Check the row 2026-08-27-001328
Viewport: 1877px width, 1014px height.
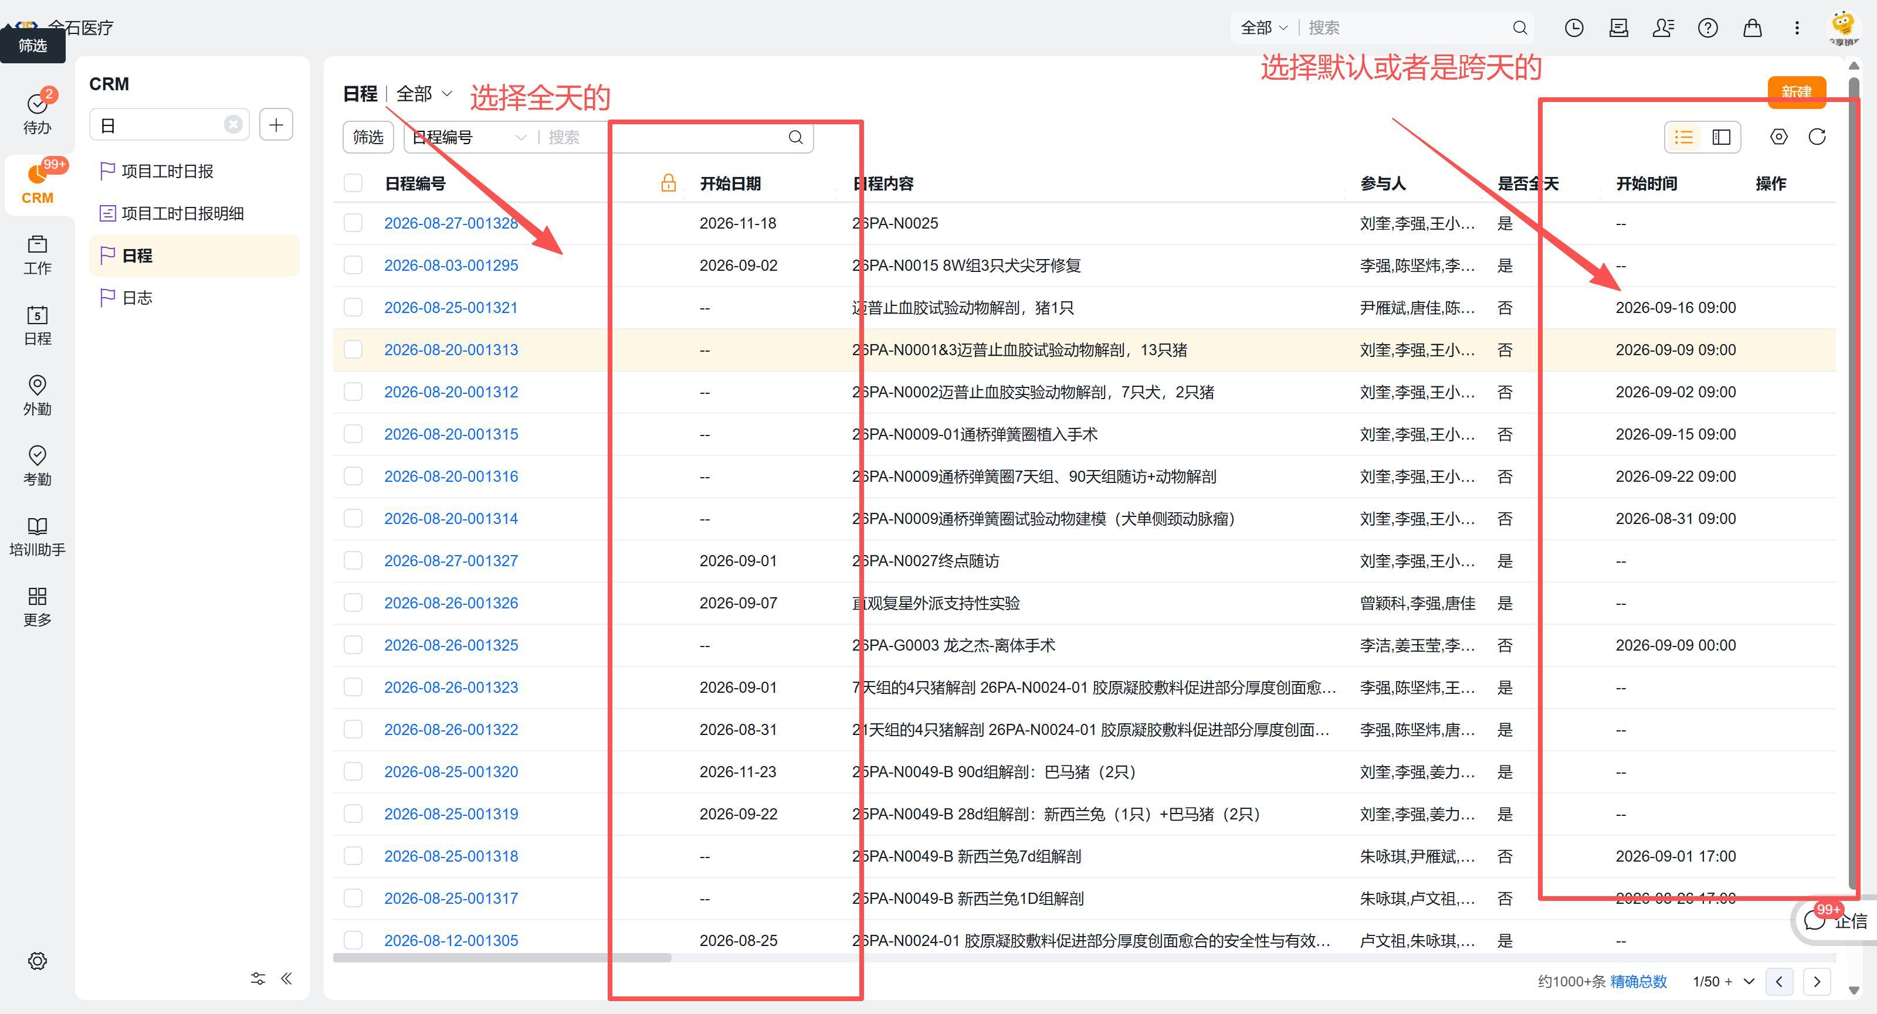353,223
